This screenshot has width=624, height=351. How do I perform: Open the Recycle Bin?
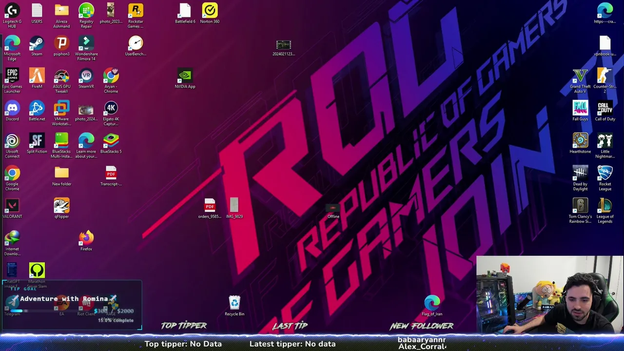point(234,306)
